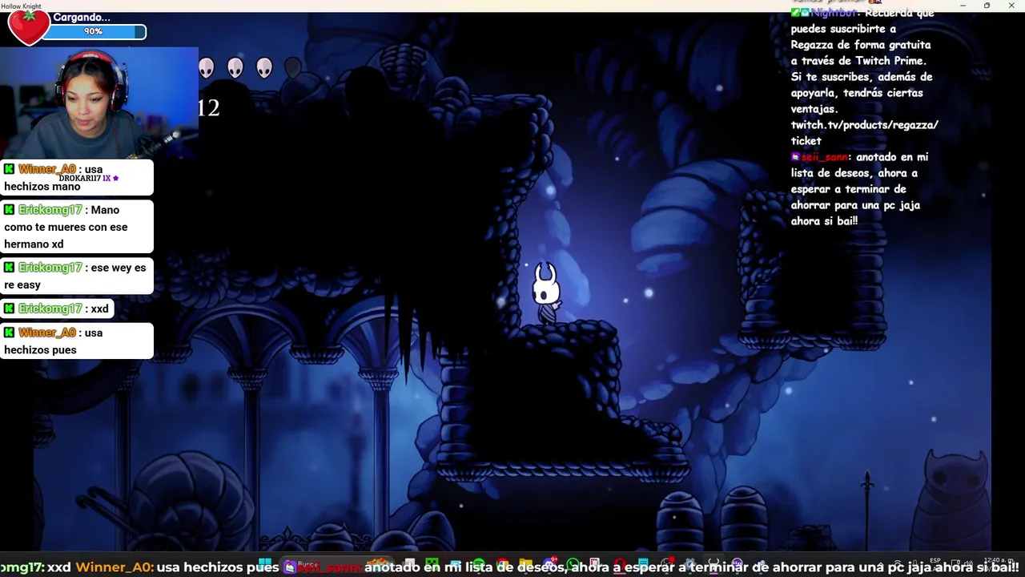
Task: Select username Erickomg17 on 'ese wey' message
Action: click(50, 268)
